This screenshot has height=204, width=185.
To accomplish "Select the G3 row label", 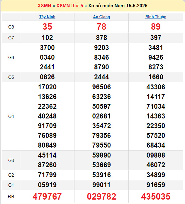I will [x=11, y=160].
